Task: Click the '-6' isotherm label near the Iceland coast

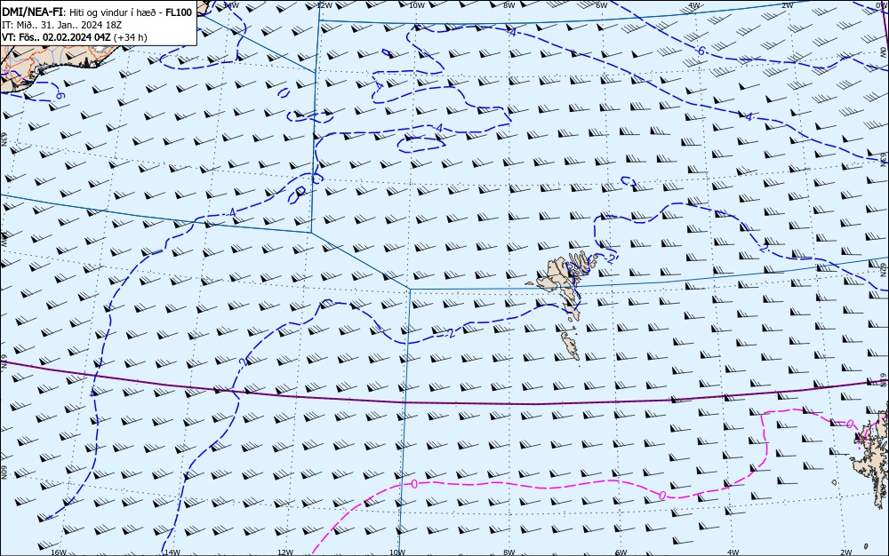Action: [59, 95]
